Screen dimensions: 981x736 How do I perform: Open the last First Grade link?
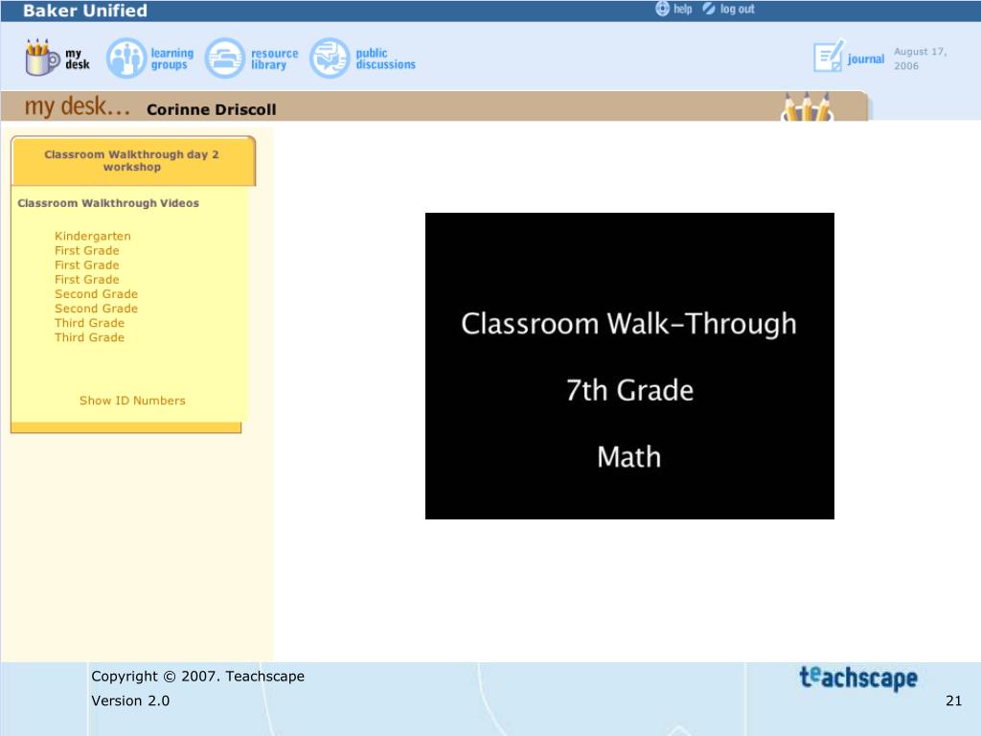pyautogui.click(x=87, y=280)
